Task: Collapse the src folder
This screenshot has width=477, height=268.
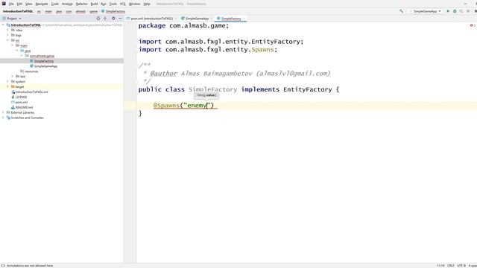Action: pyautogui.click(x=7, y=40)
